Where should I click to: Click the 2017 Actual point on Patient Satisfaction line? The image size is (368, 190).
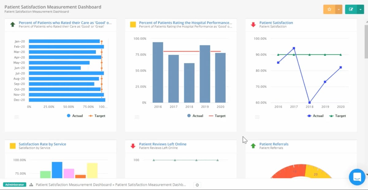click(294, 48)
